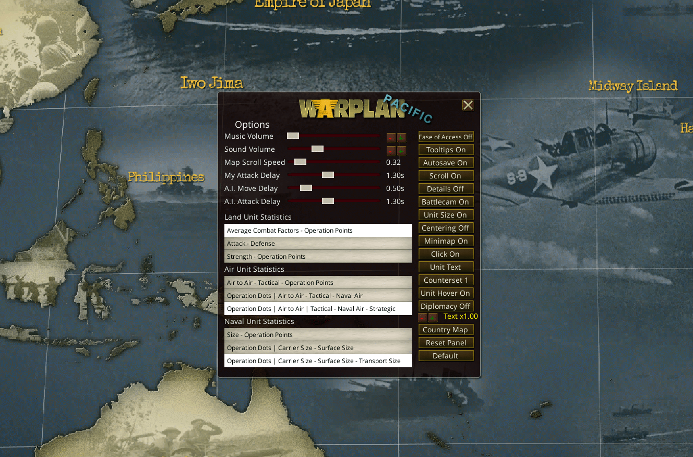The image size is (693, 457).
Task: Turn off Unit Hover
Action: pyautogui.click(x=446, y=293)
